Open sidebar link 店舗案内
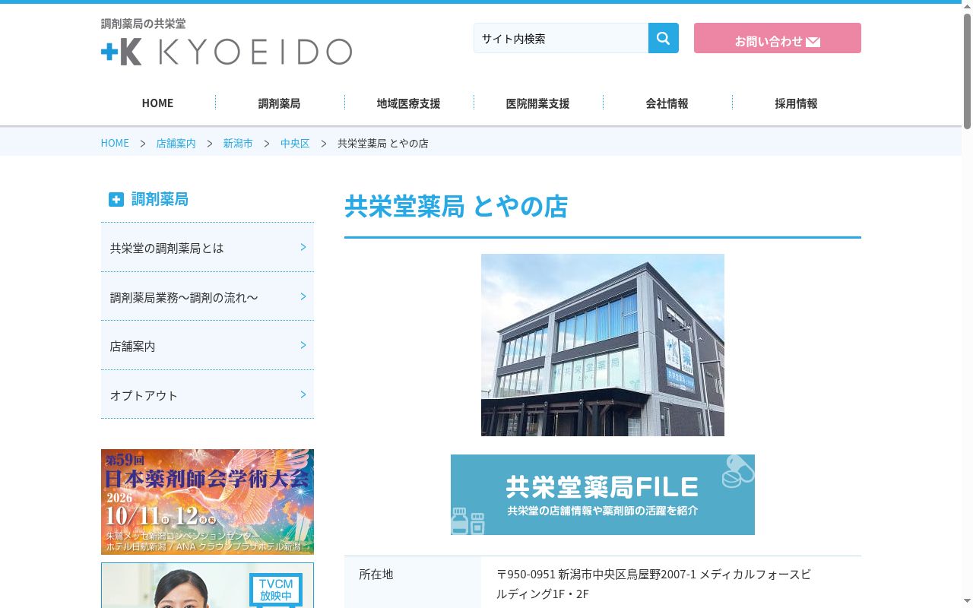The image size is (973, 608). [x=208, y=346]
